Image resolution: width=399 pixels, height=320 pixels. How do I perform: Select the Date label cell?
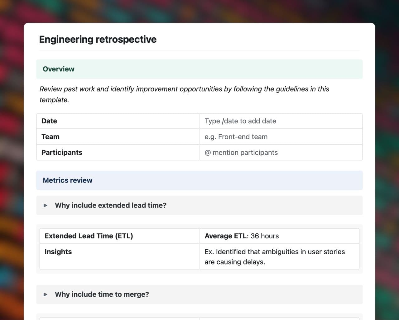[x=49, y=121]
